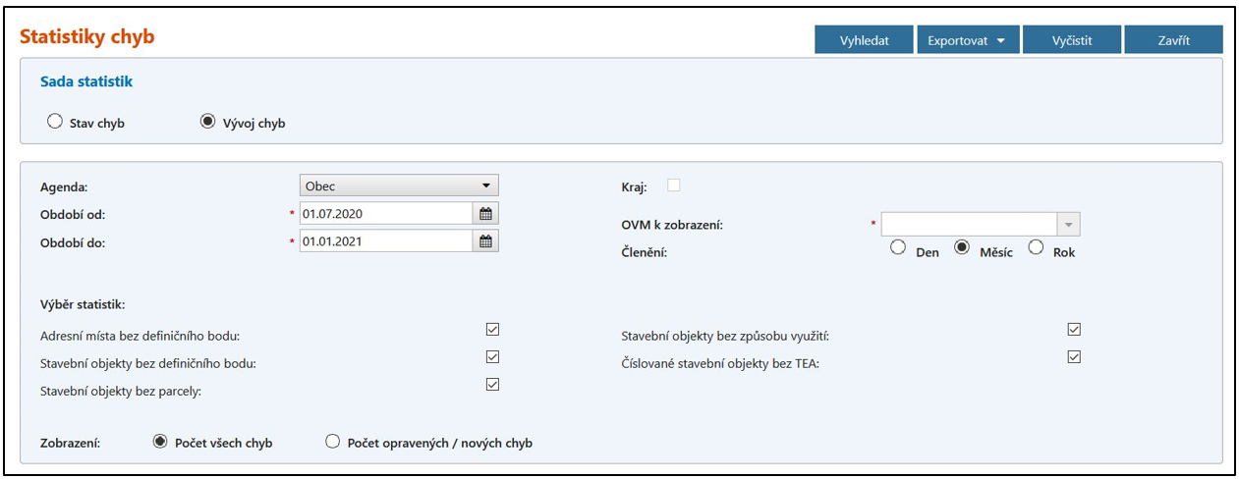Uncheck Stavební objekty bez definičního bodu
The height and width of the screenshot is (479, 1239).
pos(492,356)
